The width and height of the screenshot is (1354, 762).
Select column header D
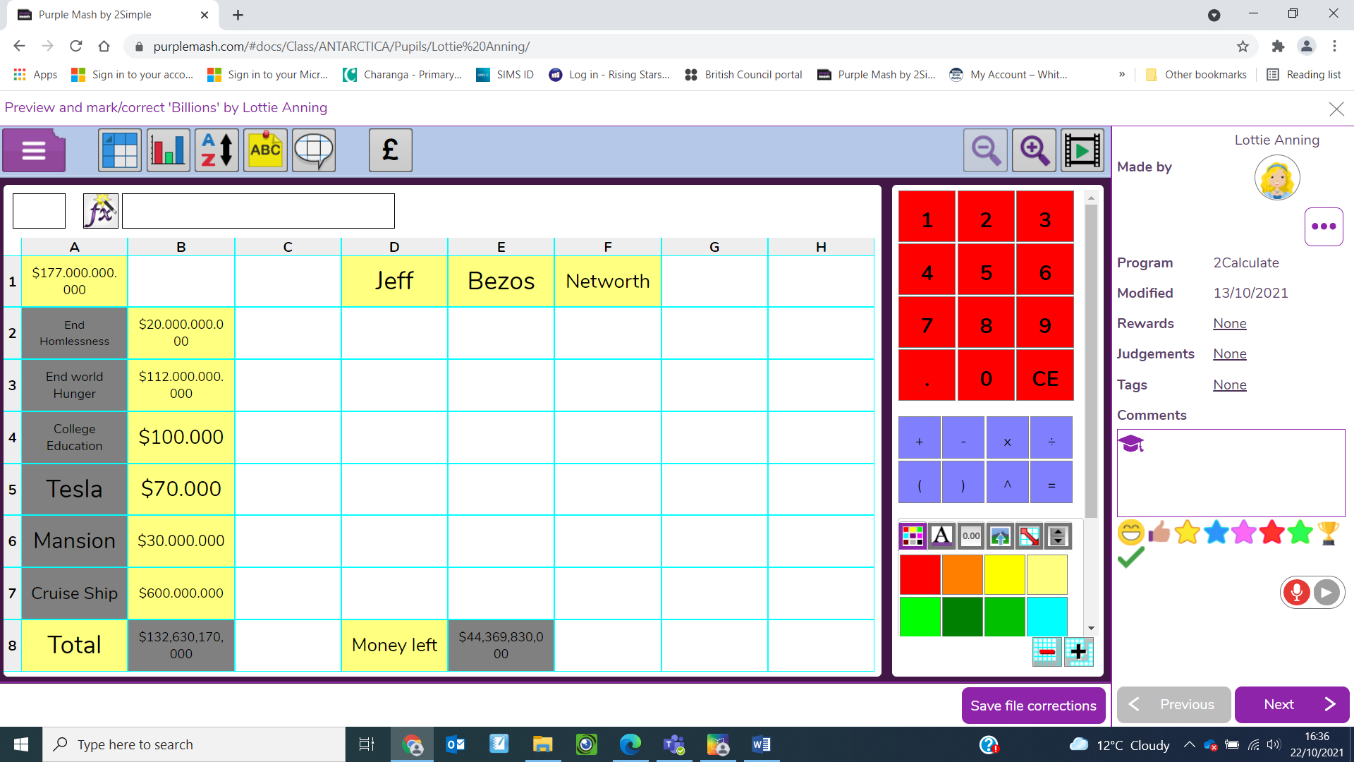tap(394, 247)
